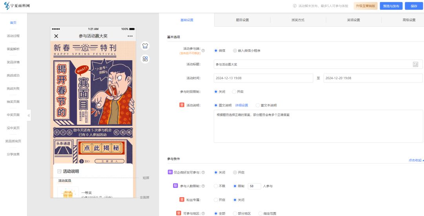This screenshot has height=216, width=424.
Task: Select 奖品派完页 in left sidebar
Action: [x=13, y=141]
